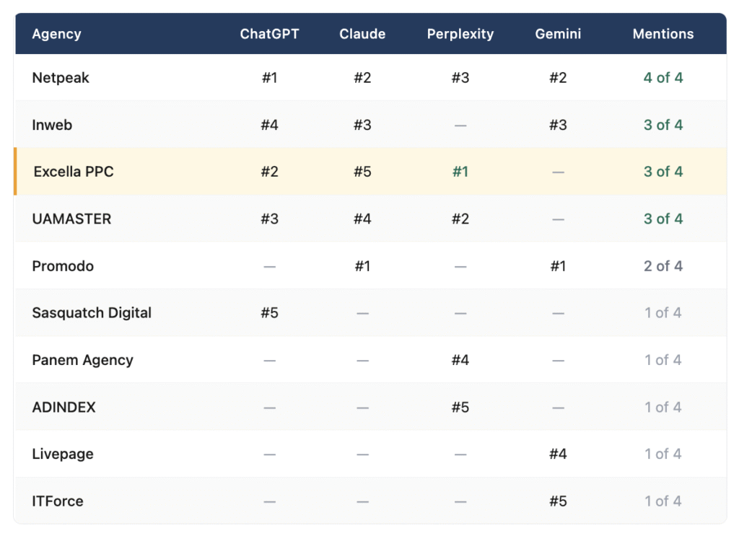
Task: Click Inweb's ChatGPT rank #4
Action: pyautogui.click(x=270, y=125)
